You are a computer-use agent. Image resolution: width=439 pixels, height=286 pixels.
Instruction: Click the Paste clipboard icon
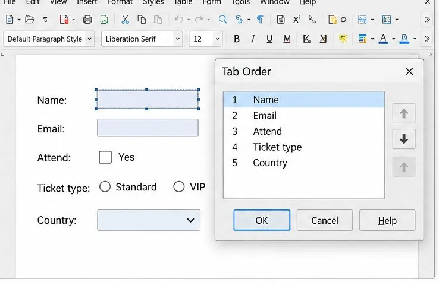pyautogui.click(x=158, y=20)
